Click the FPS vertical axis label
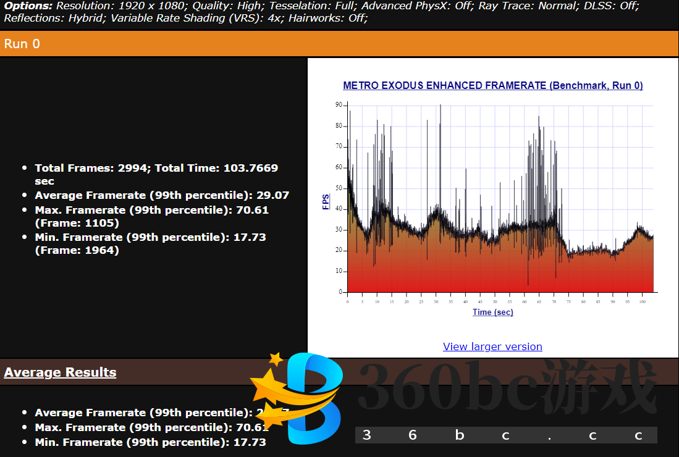Image resolution: width=679 pixels, height=457 pixels. [326, 201]
